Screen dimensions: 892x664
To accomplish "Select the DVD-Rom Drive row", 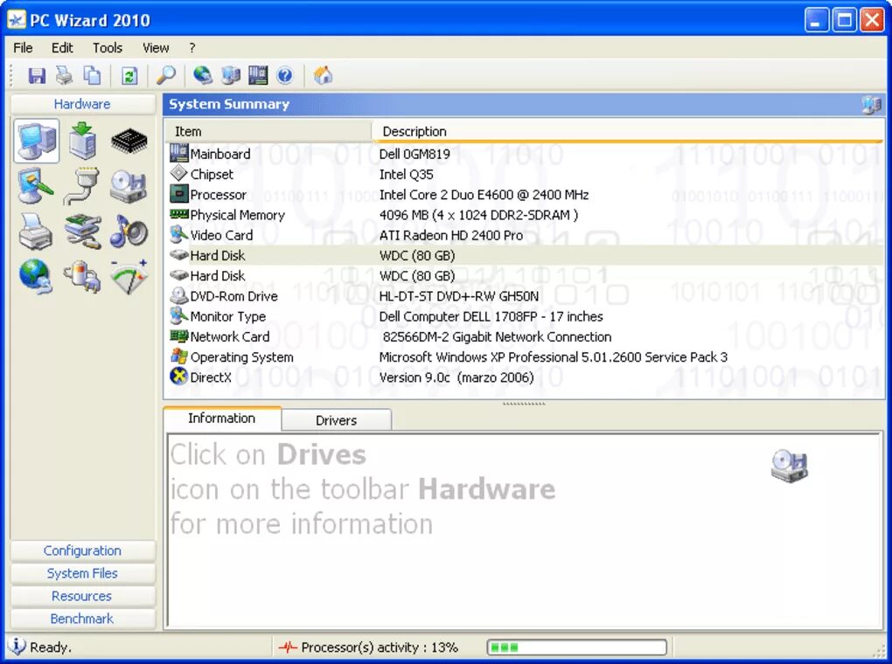I will 525,295.
